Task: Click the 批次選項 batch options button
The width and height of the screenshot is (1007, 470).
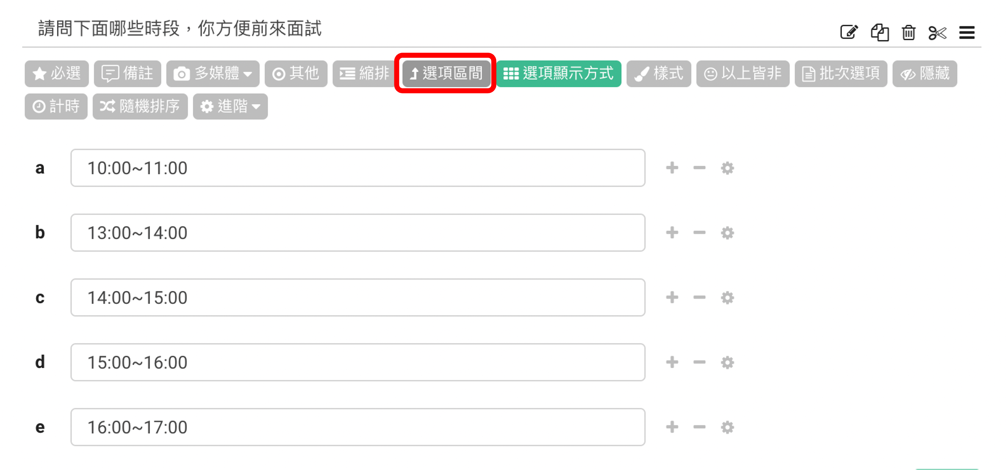Action: [x=840, y=74]
